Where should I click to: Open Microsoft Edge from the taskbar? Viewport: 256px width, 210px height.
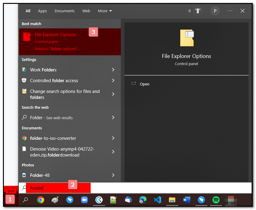143,200
